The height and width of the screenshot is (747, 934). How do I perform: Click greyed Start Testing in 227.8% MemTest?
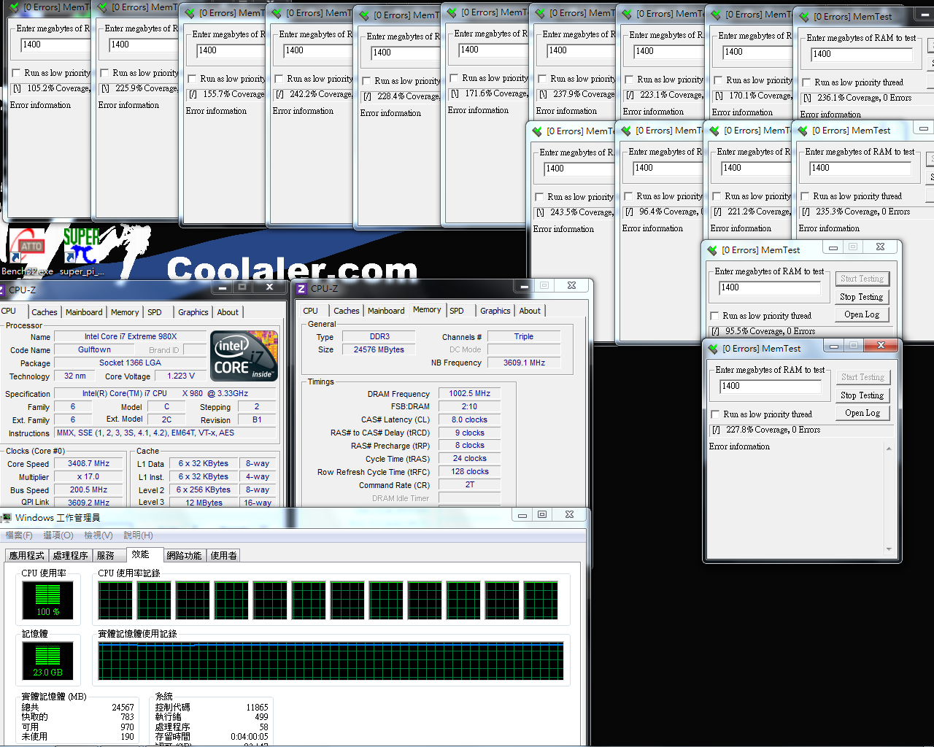coord(862,377)
